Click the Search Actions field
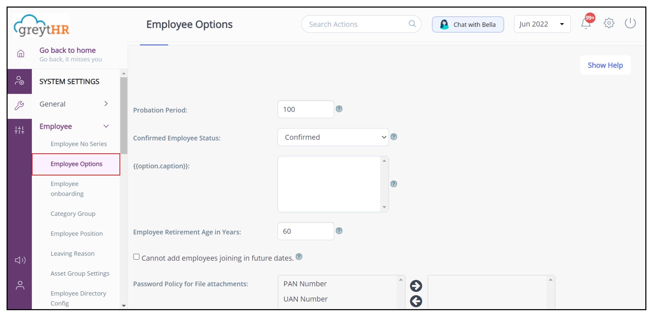Image resolution: width=655 pixels, height=315 pixels. (358, 24)
